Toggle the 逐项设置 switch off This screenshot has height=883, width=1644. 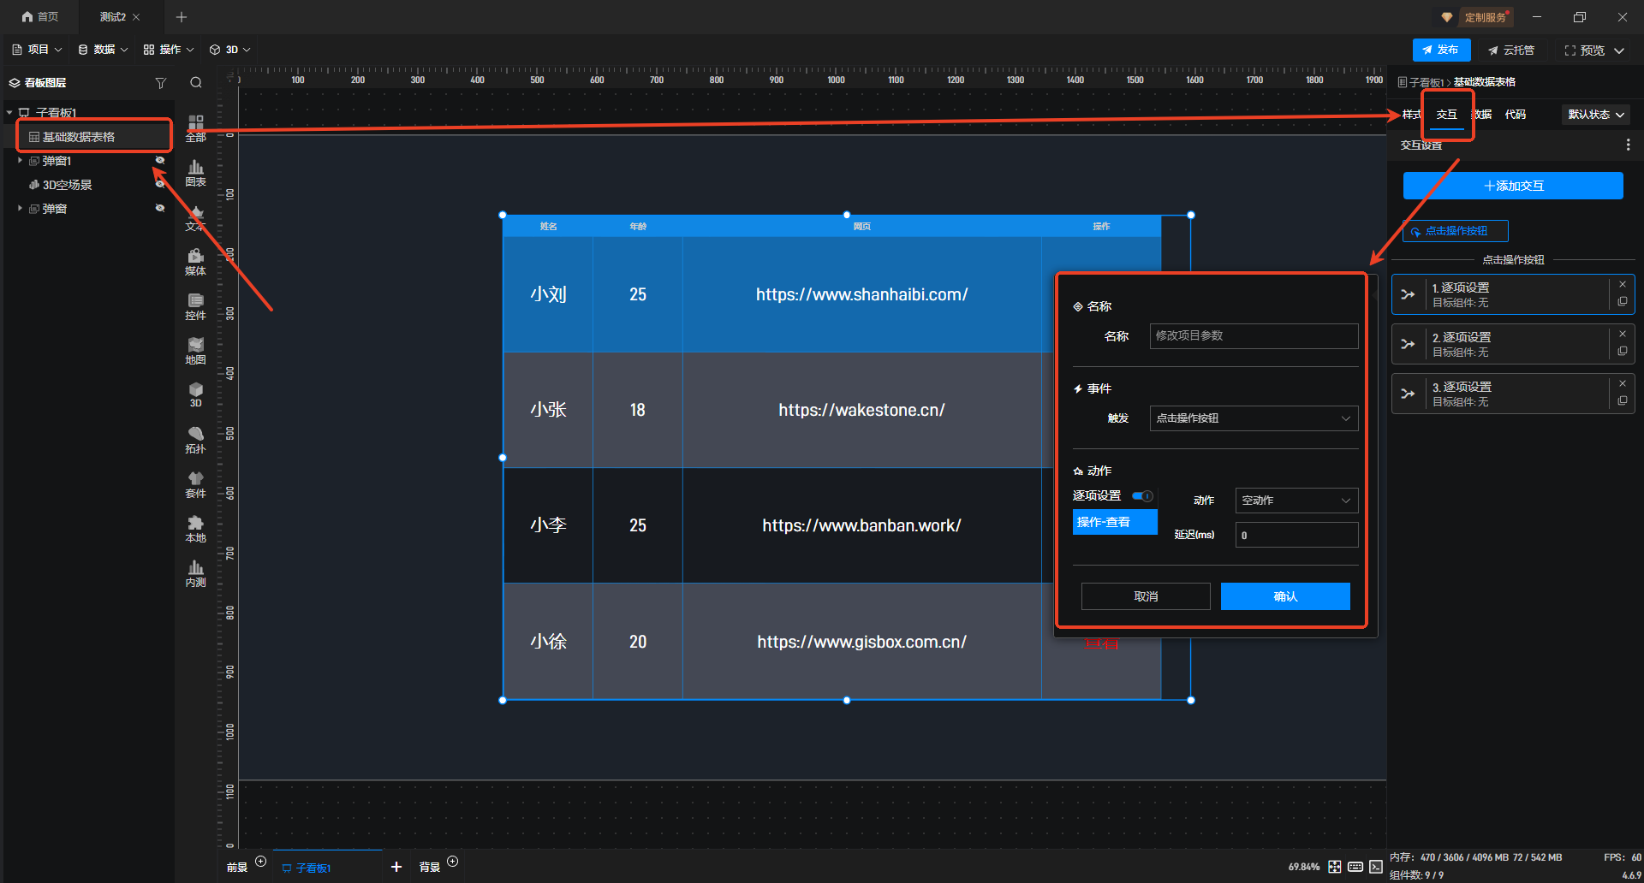coord(1142,496)
